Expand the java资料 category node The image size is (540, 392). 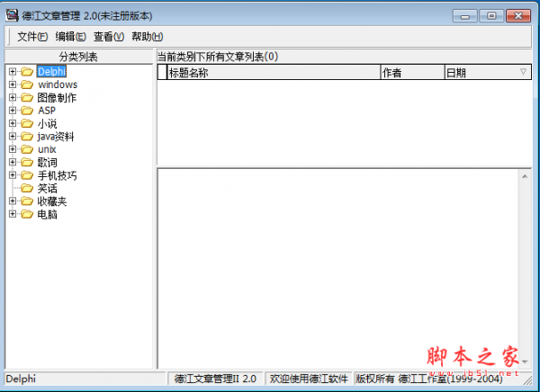point(13,137)
